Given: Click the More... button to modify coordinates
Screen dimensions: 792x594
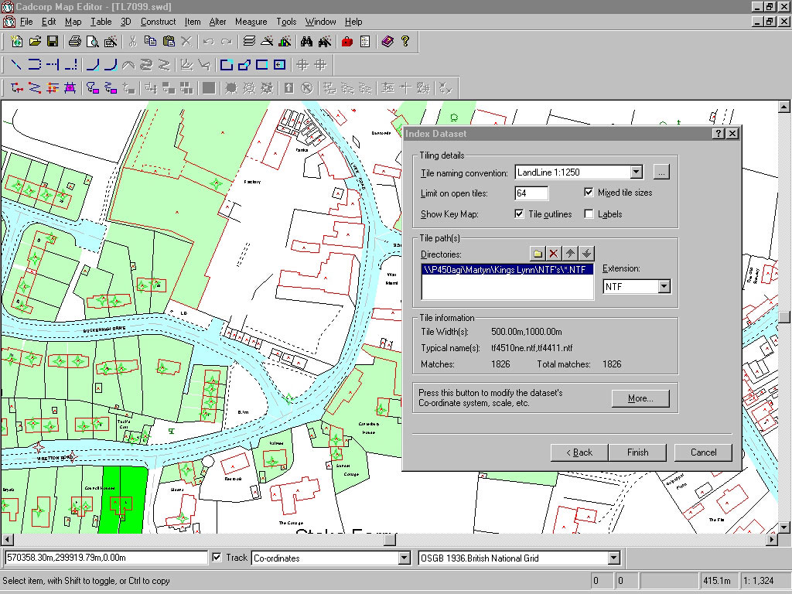Looking at the screenshot, I should click(x=640, y=398).
